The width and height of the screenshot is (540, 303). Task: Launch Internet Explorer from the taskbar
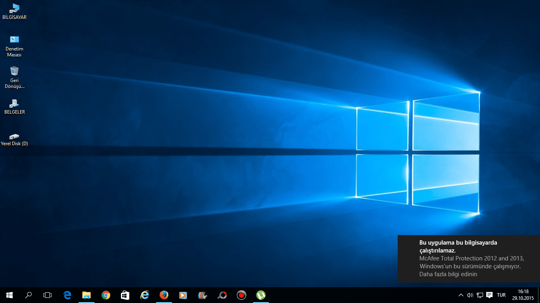pyautogui.click(x=144, y=295)
